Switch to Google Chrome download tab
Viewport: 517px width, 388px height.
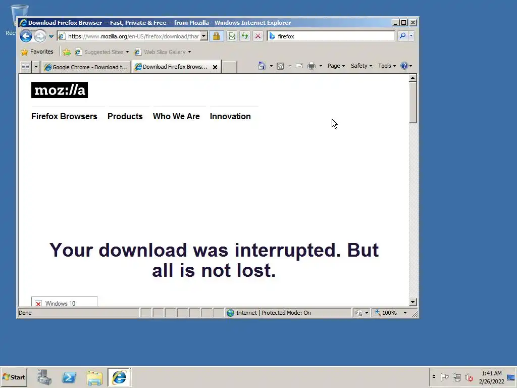(86, 67)
